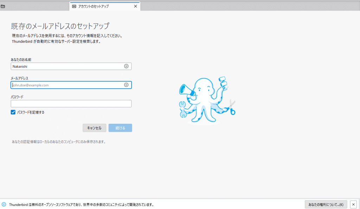Click the キャンセル button

(94, 128)
